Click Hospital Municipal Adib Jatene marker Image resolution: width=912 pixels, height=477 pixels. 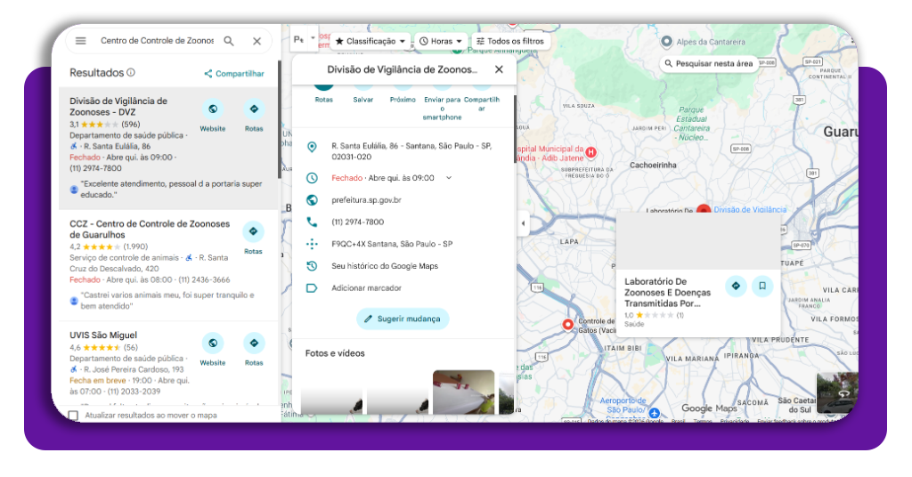point(591,153)
